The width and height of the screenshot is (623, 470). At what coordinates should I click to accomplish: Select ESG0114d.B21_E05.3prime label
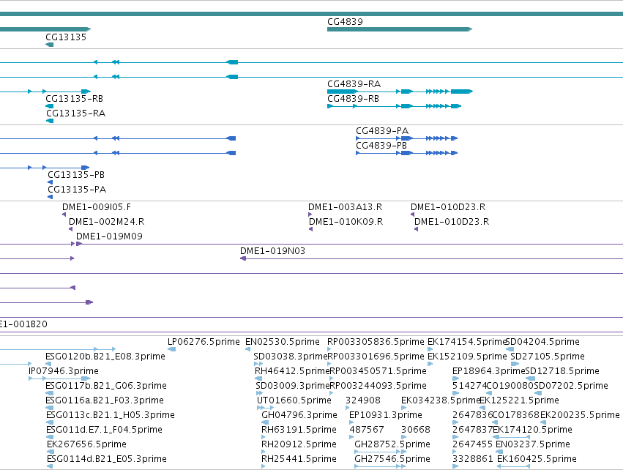[x=106, y=459]
